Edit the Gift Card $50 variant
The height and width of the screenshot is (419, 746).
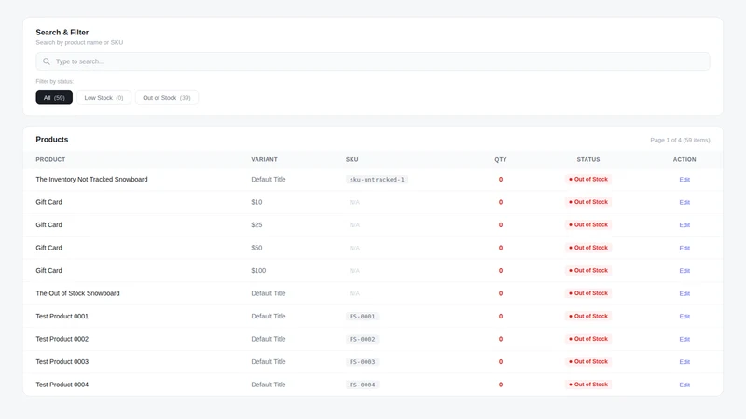684,248
